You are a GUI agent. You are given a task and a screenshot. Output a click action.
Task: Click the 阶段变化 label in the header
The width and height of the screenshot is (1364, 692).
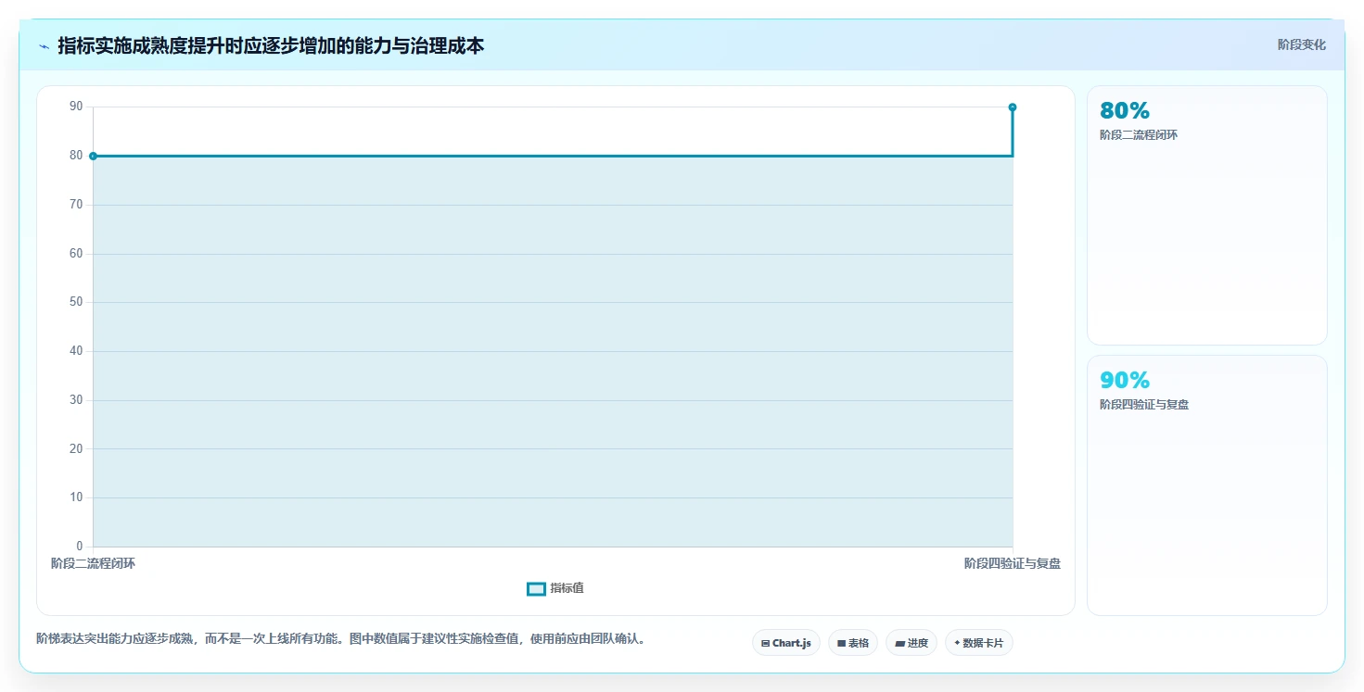point(1301,44)
